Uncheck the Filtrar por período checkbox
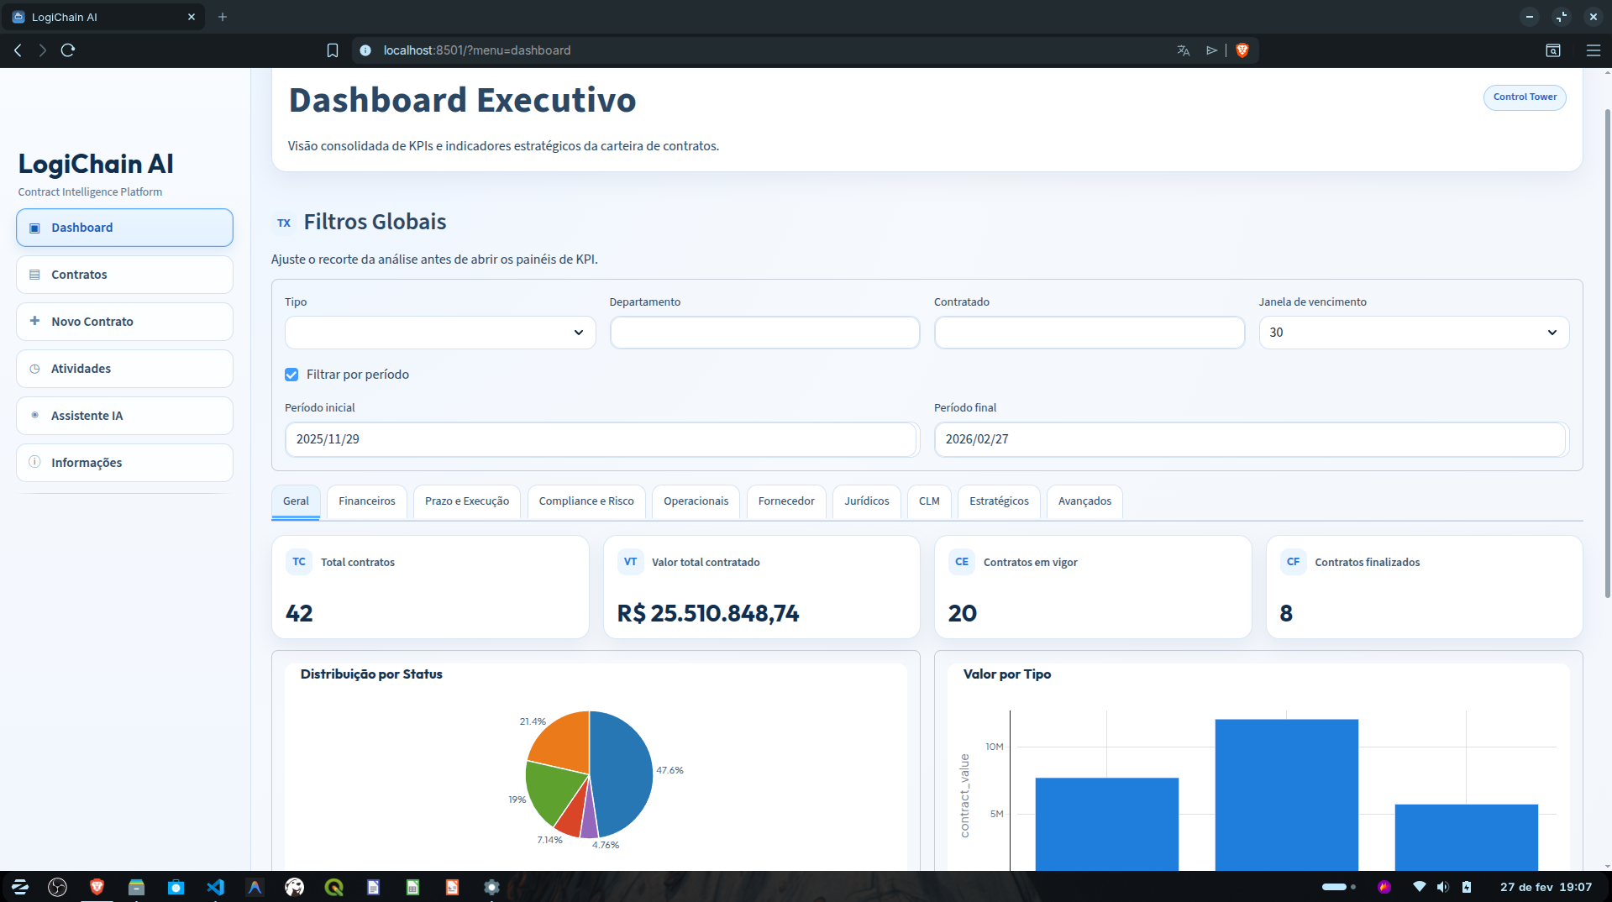1612x902 pixels. click(291, 375)
